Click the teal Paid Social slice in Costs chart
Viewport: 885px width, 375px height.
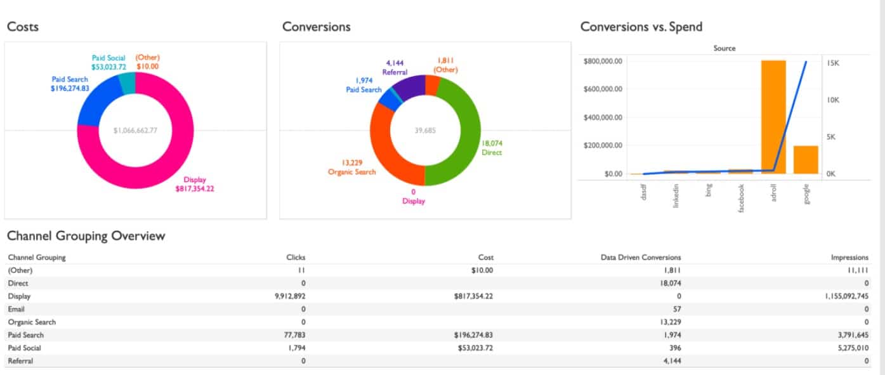click(128, 84)
